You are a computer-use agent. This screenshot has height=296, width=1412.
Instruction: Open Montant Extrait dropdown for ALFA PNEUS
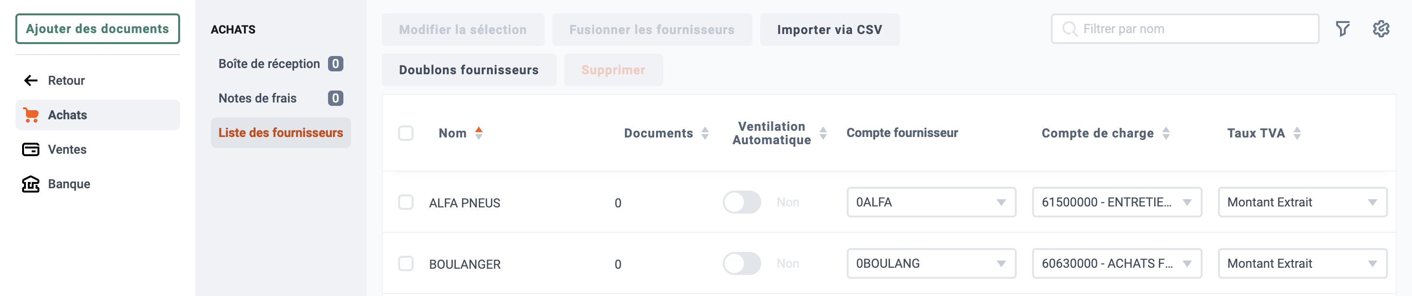tap(1302, 203)
